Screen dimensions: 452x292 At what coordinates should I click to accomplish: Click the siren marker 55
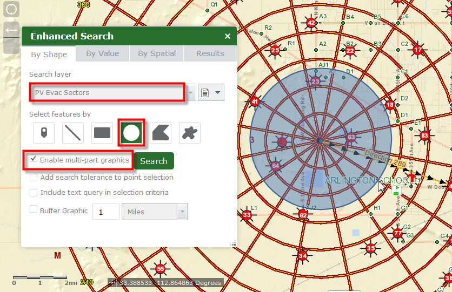click(x=160, y=269)
